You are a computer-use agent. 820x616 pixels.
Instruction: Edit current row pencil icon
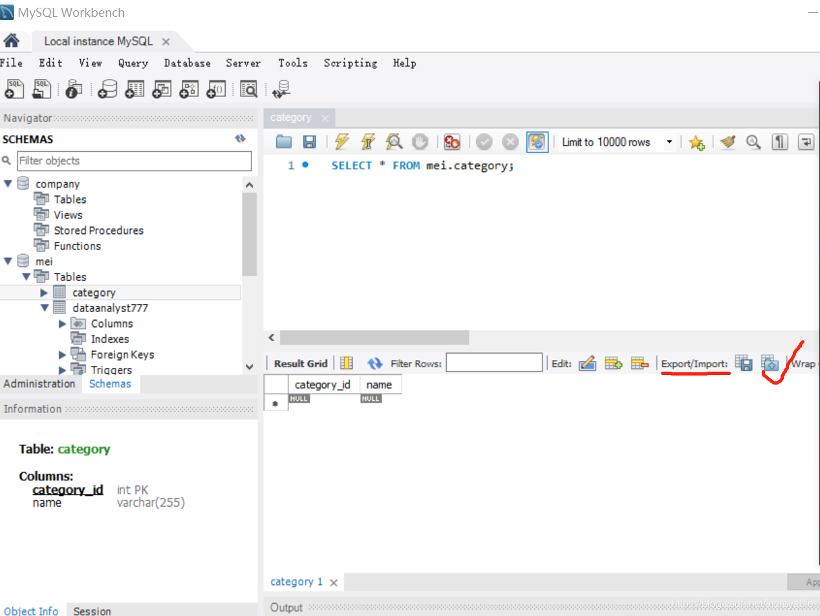(587, 363)
